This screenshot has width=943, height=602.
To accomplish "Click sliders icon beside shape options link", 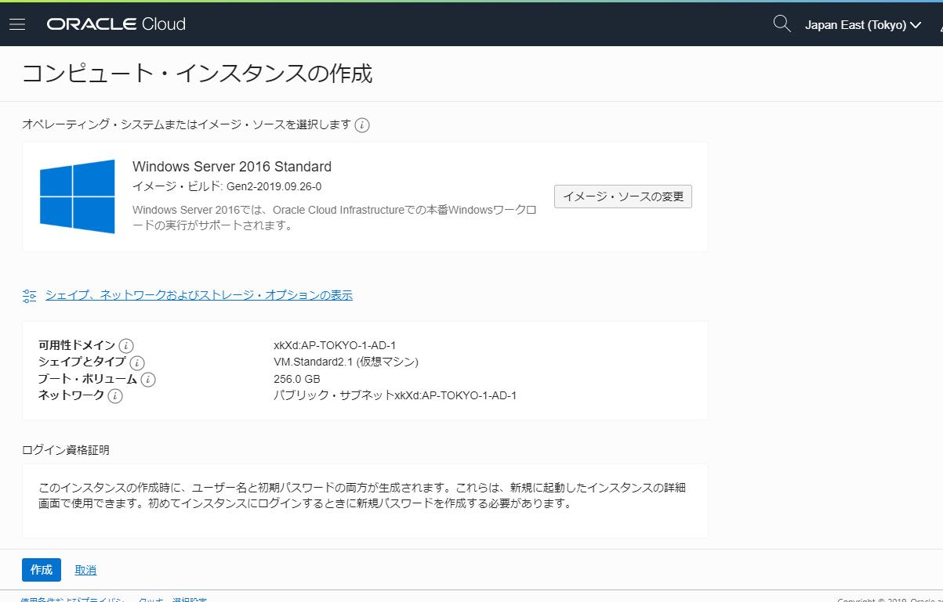I will click(30, 296).
